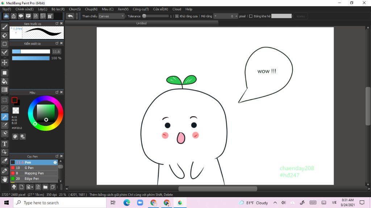Open the Lớp(L) menu
The width and height of the screenshot is (371, 208).
[x=43, y=9]
